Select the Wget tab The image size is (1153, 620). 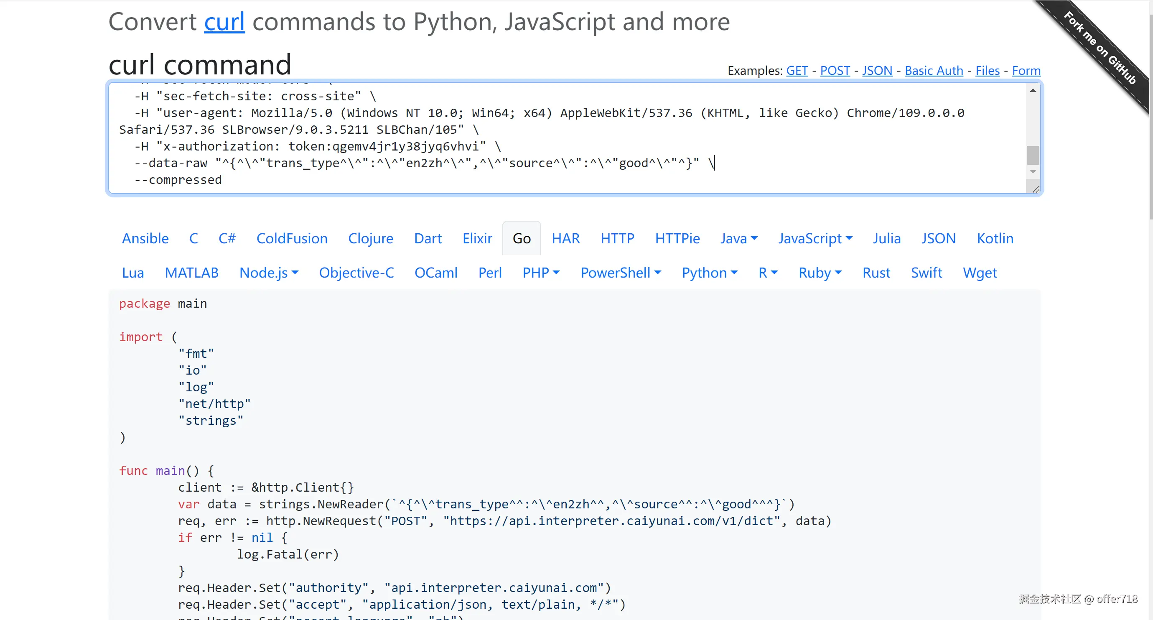pyautogui.click(x=979, y=273)
